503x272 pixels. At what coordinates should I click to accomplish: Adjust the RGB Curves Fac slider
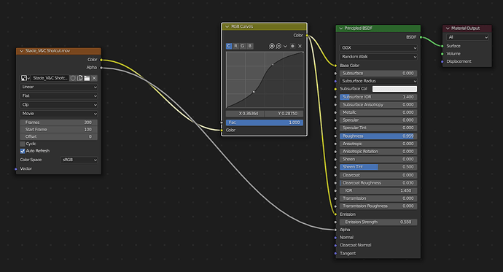(265, 123)
